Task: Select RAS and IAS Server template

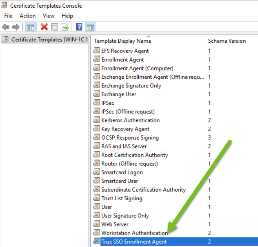Action: [x=124, y=146]
